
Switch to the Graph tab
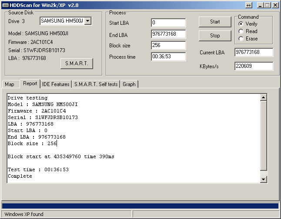tap(129, 84)
